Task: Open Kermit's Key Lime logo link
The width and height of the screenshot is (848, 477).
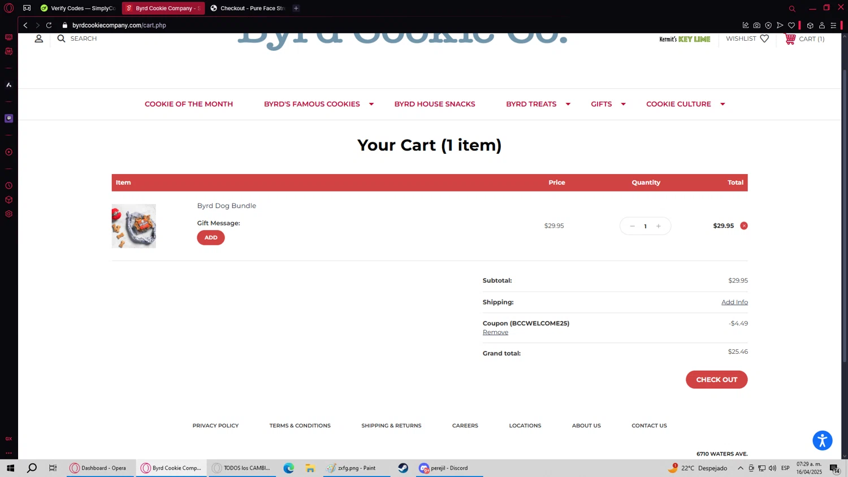Action: (x=685, y=39)
